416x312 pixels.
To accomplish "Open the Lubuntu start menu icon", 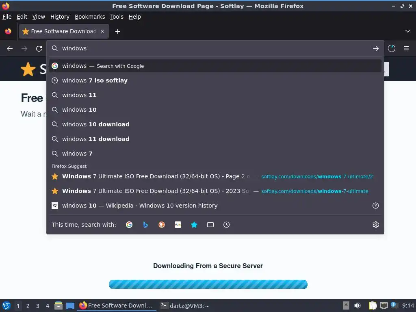I will pyautogui.click(x=6, y=305).
